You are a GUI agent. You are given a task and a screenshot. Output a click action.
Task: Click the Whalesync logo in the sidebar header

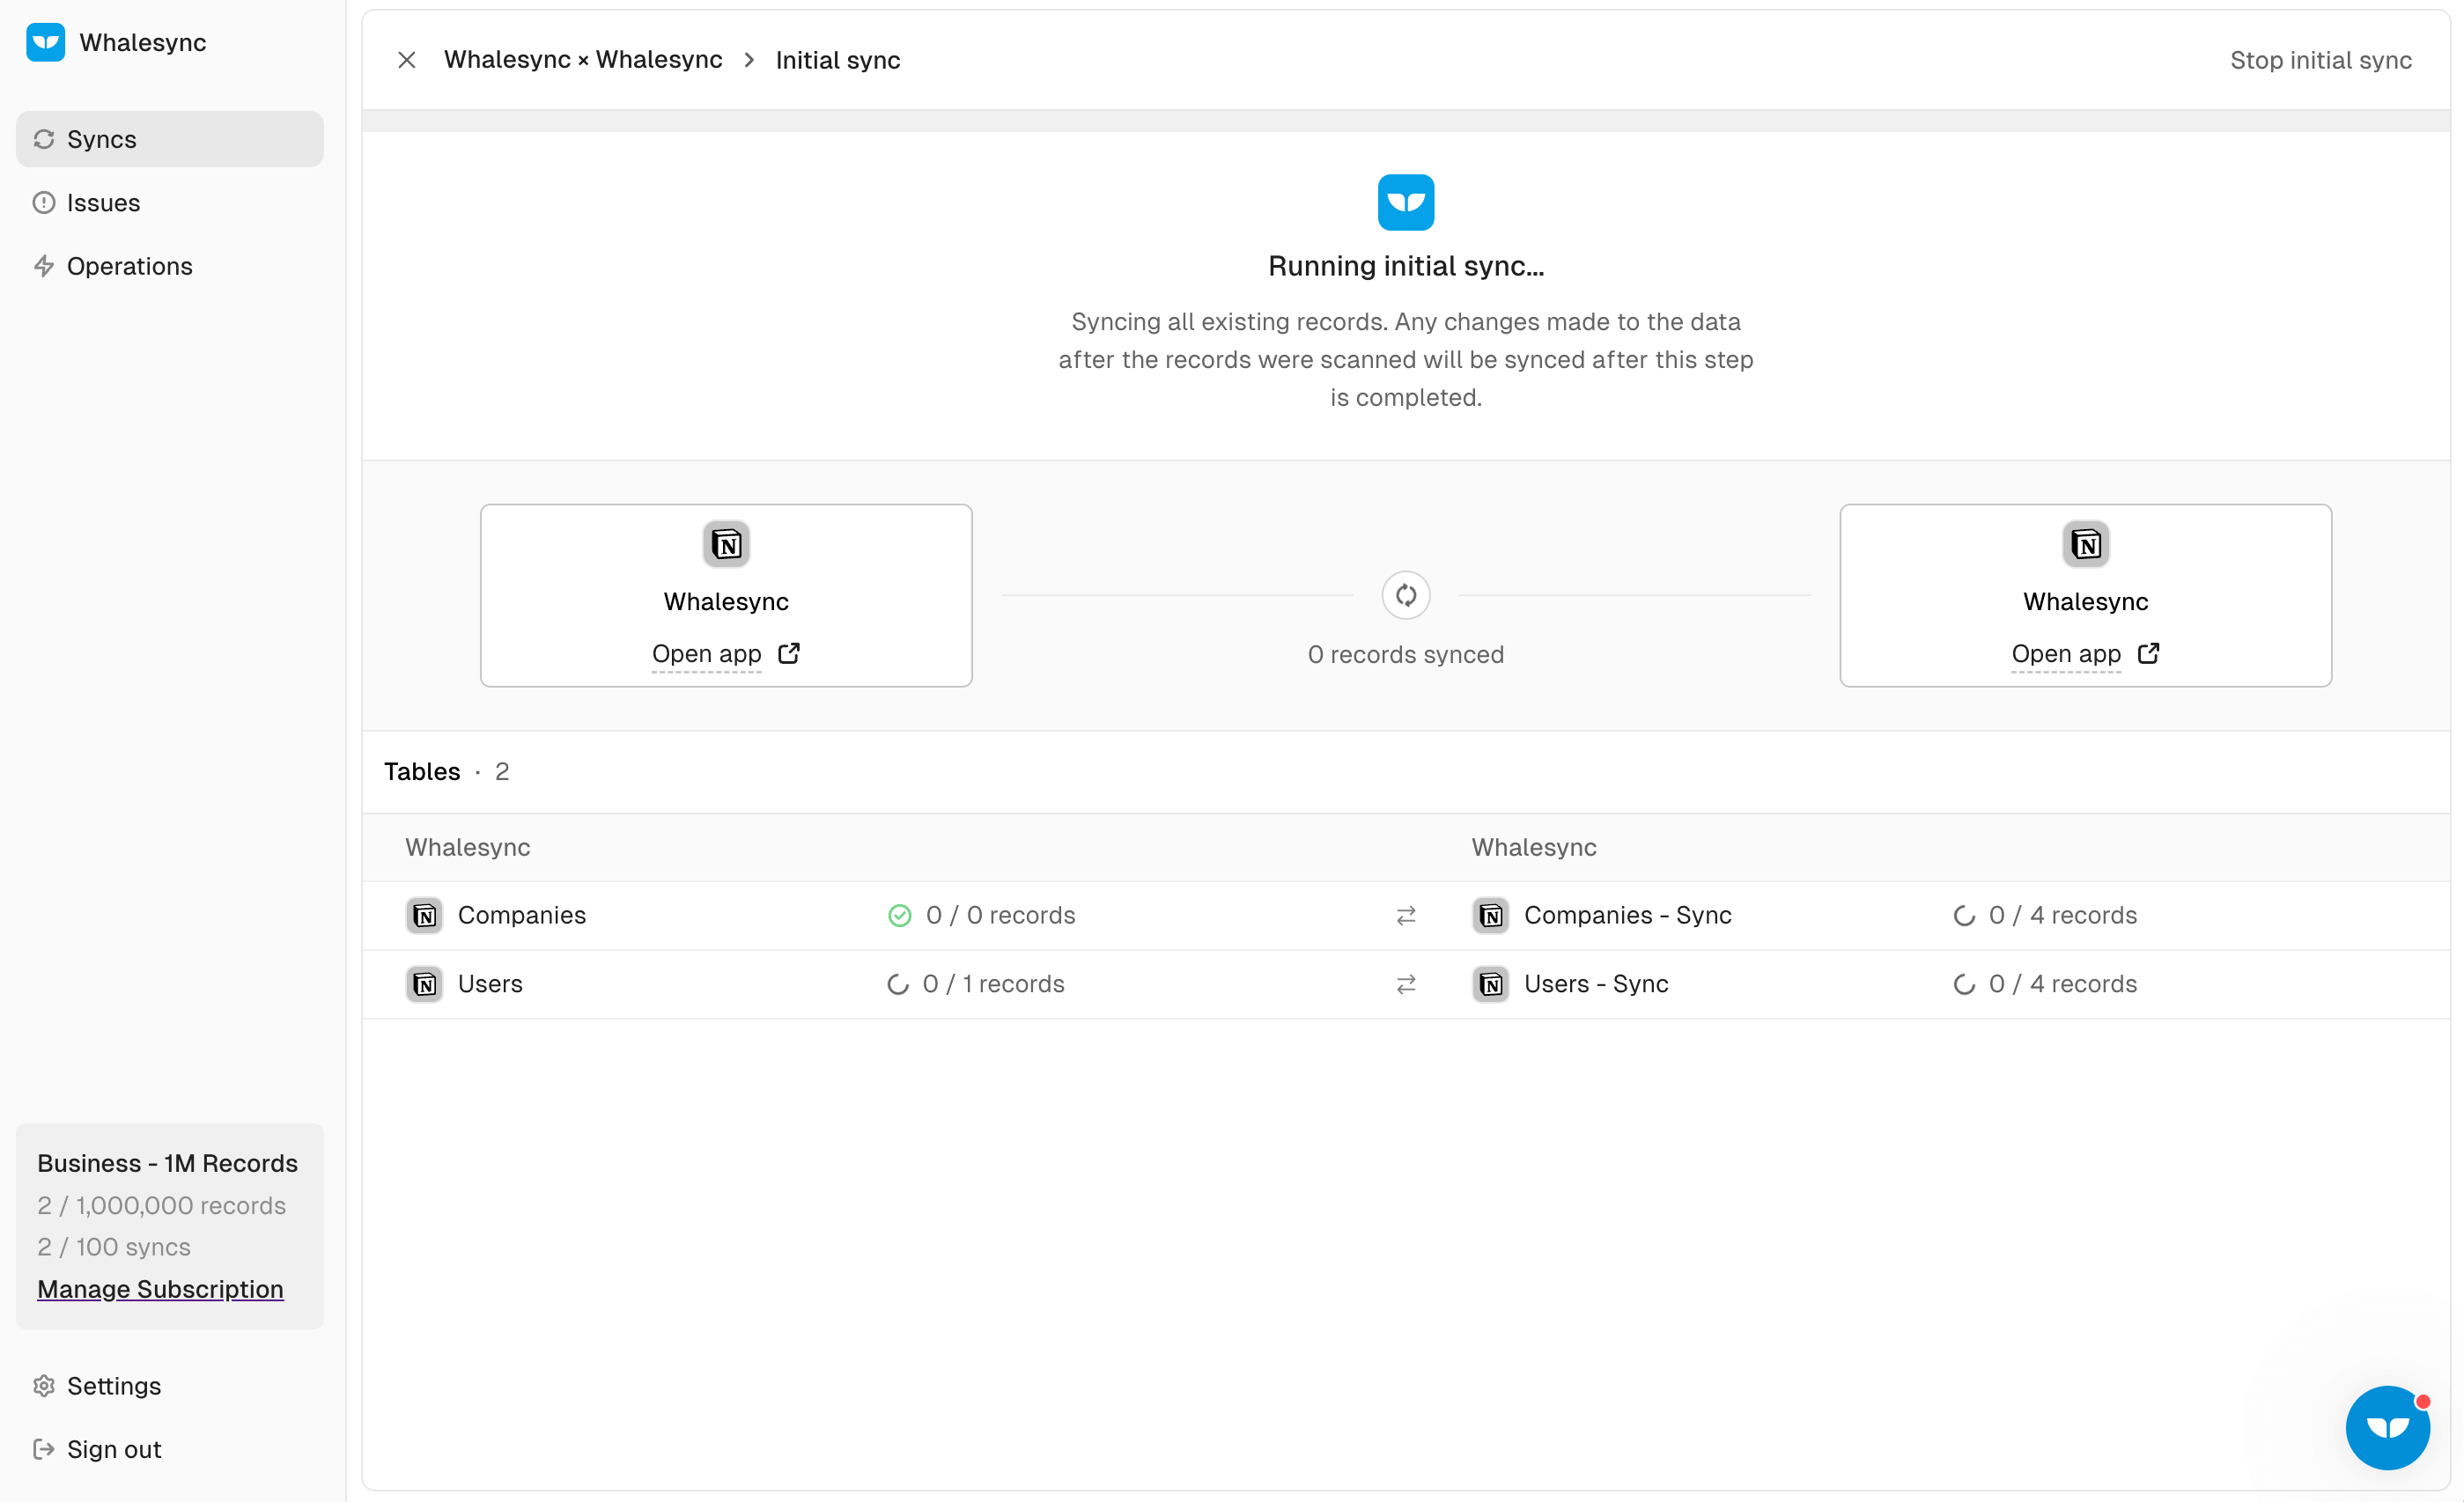[45, 42]
